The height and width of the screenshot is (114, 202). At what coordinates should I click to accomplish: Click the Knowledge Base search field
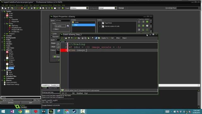pos(187,8)
